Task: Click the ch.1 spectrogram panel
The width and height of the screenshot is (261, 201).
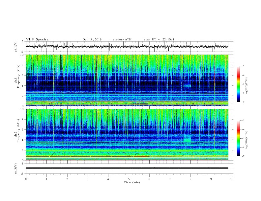Action: 127,80
